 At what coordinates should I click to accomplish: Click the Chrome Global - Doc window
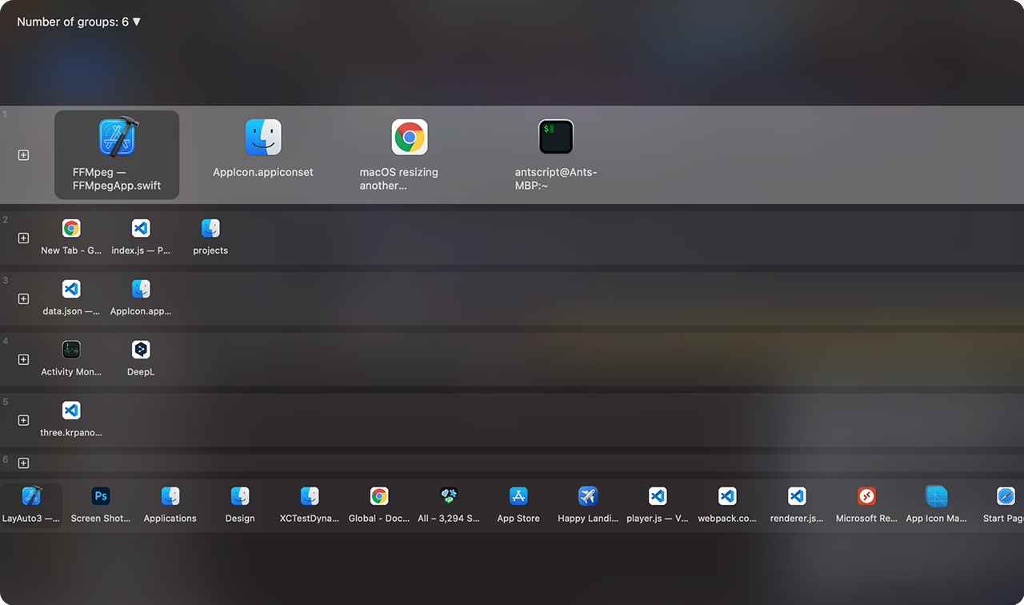point(379,505)
